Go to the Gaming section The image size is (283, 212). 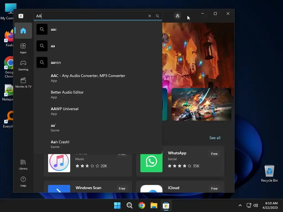[x=23, y=66]
